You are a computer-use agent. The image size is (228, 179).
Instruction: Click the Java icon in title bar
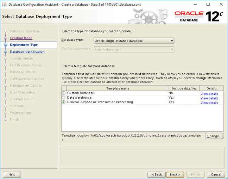click(x=4, y=4)
